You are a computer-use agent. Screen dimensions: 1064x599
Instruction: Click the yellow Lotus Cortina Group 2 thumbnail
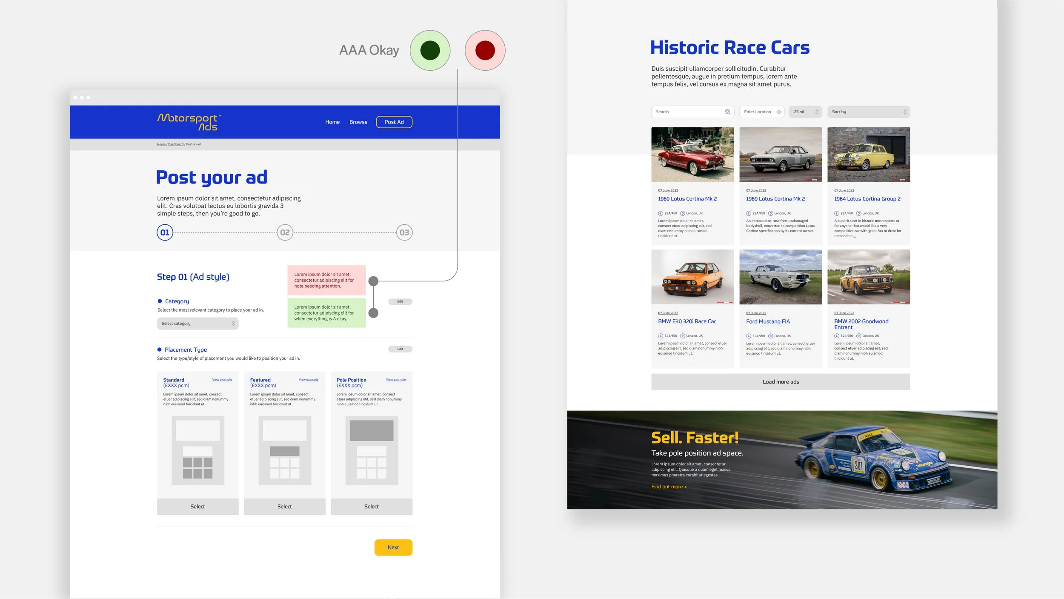[868, 155]
